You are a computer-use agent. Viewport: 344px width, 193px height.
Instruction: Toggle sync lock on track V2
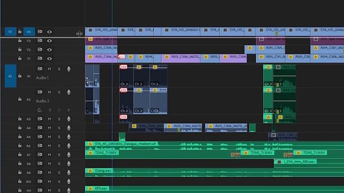pos(40,49)
